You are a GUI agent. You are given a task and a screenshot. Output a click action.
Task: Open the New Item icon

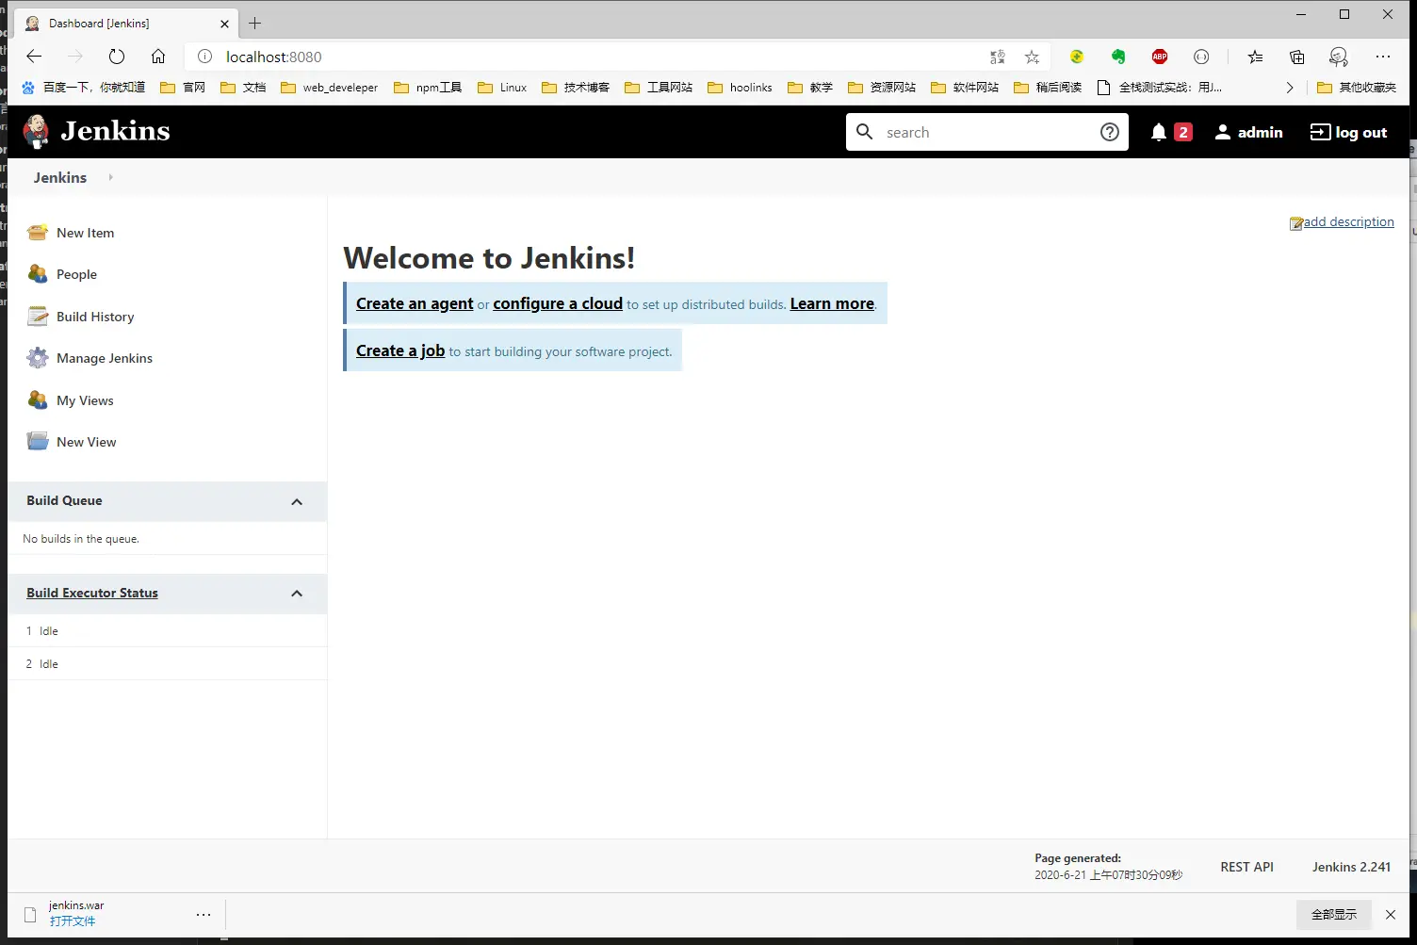point(38,233)
